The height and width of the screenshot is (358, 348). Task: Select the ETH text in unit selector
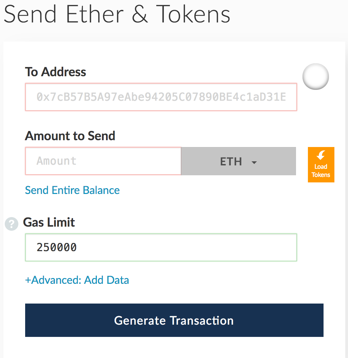pyautogui.click(x=231, y=161)
